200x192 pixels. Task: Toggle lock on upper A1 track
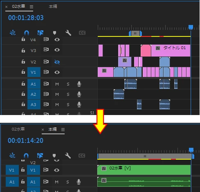tap(23, 84)
